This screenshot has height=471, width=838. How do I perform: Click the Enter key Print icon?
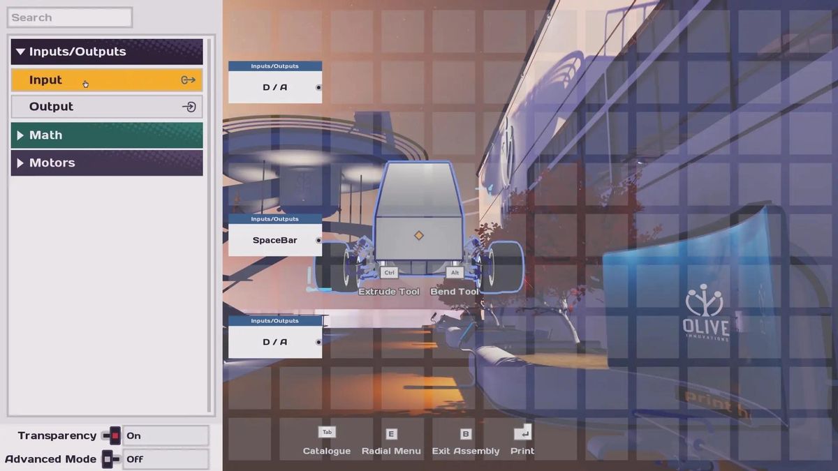(522, 433)
